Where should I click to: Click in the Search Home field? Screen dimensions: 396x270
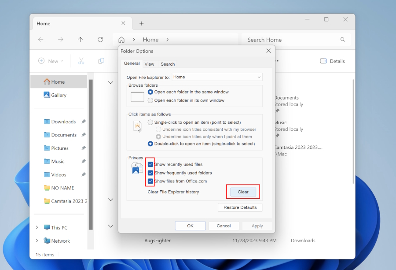[x=290, y=40]
